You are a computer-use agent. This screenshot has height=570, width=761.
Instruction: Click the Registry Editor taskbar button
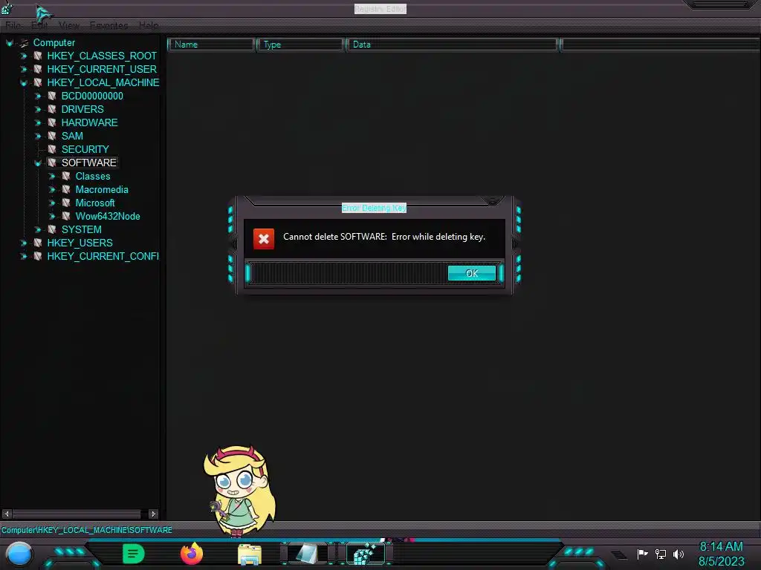point(366,554)
